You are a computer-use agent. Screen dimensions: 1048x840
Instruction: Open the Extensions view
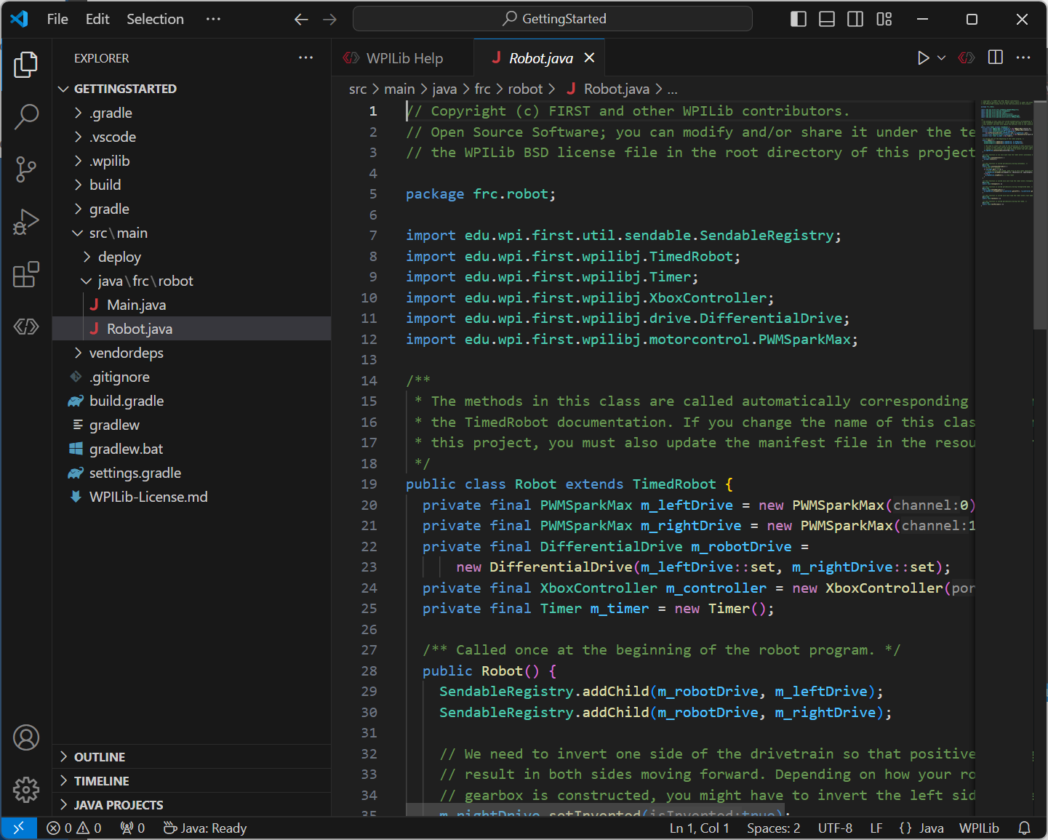click(26, 274)
